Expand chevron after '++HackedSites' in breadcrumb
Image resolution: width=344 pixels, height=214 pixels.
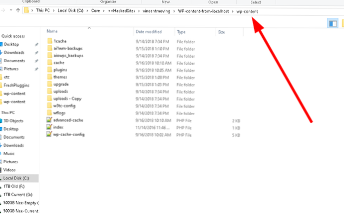139,11
